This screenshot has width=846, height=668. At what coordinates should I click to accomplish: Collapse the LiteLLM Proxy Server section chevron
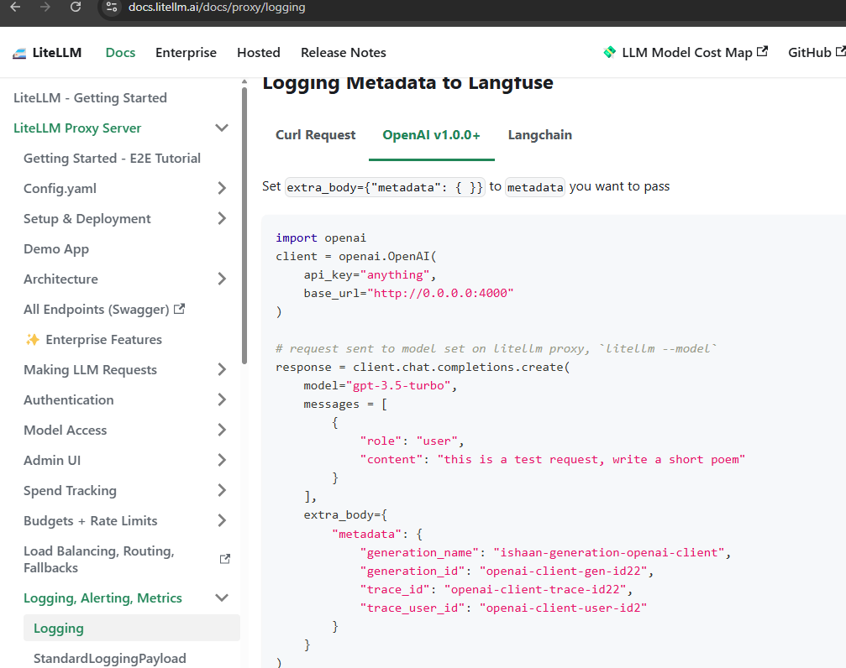tap(222, 128)
